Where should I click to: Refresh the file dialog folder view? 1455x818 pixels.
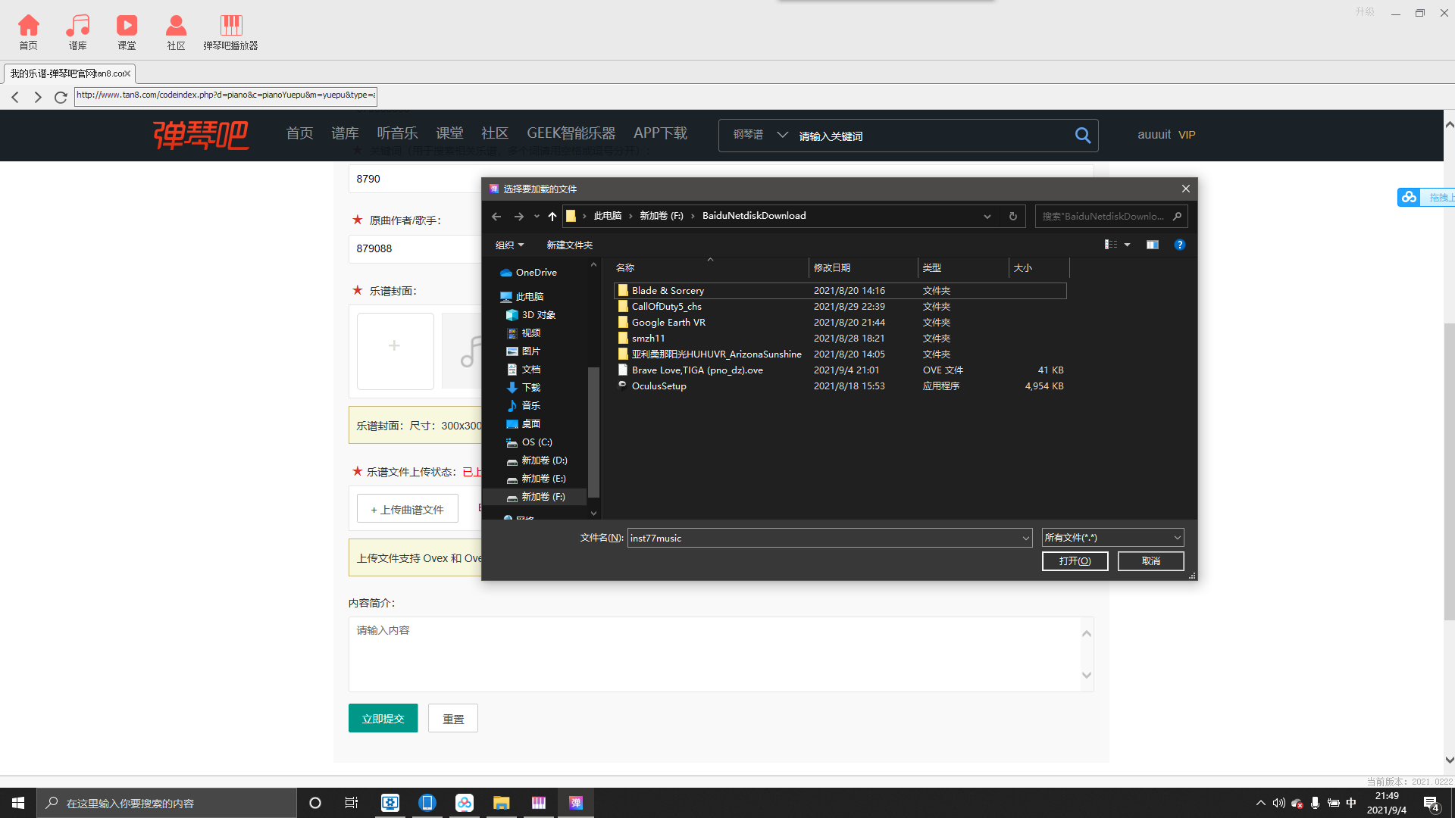(x=1012, y=217)
